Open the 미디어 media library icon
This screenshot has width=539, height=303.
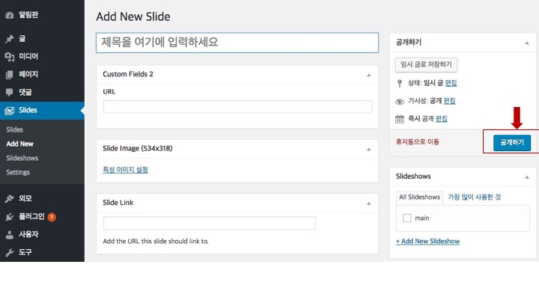(x=9, y=57)
